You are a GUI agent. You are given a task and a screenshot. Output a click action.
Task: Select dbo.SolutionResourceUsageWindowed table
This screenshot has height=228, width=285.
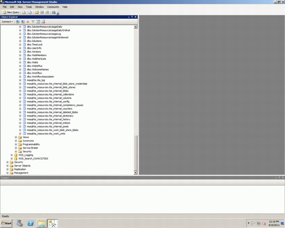47,37
